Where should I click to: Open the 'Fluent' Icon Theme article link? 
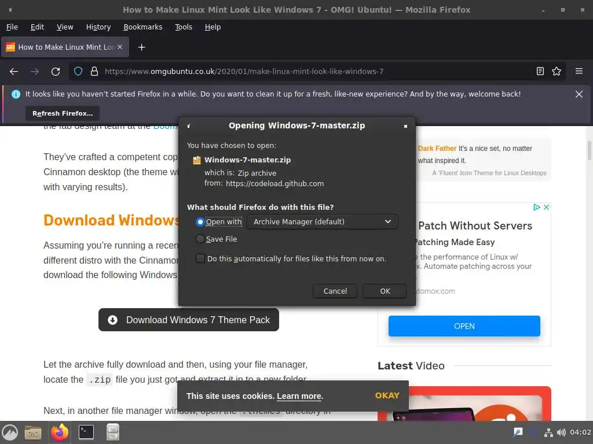pos(489,173)
